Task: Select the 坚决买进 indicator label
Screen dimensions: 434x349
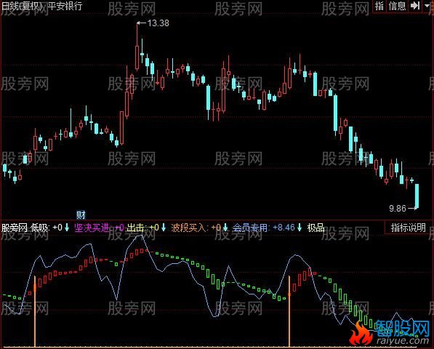Action: (x=92, y=228)
